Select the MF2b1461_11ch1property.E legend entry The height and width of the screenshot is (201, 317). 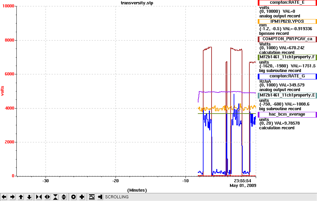pyautogui.click(x=287, y=95)
